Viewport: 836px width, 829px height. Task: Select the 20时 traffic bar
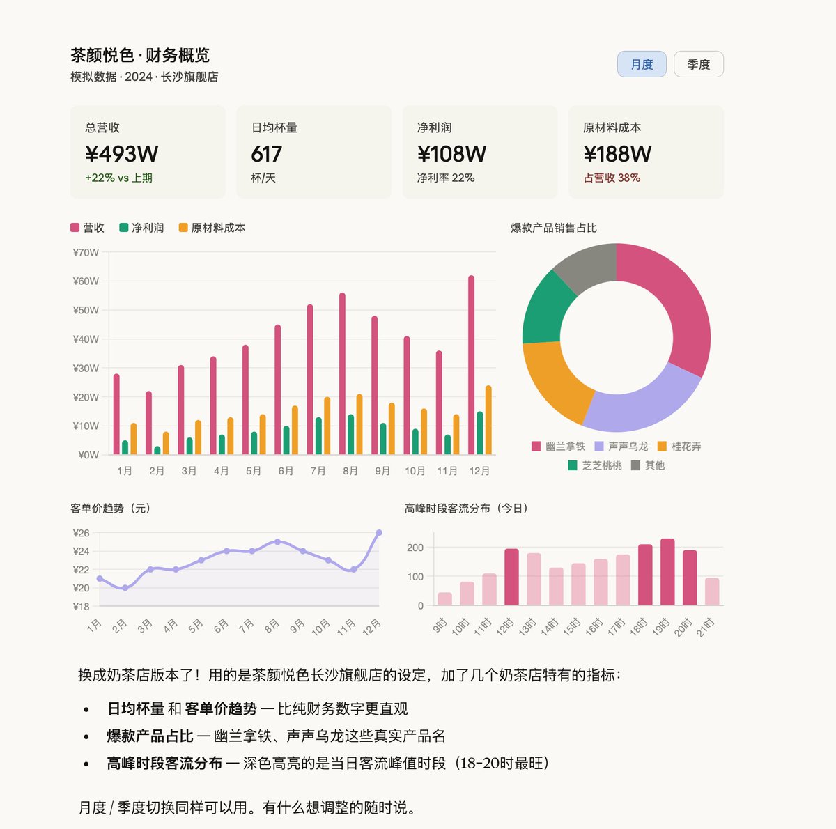tap(690, 578)
